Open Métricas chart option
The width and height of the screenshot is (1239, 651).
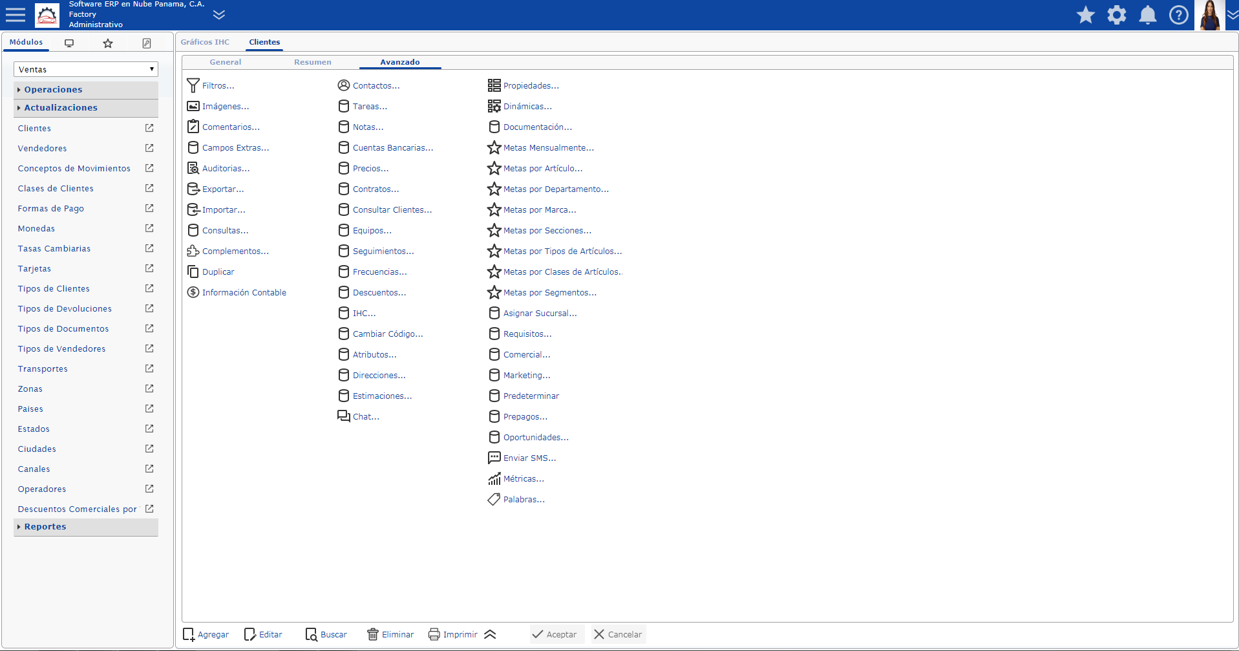516,478
